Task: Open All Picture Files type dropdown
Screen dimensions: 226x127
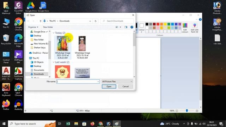Action: click(117, 81)
